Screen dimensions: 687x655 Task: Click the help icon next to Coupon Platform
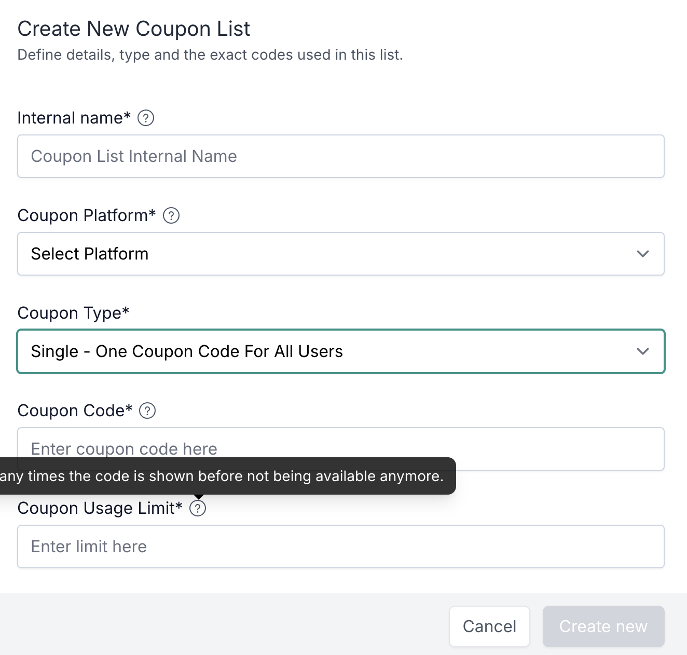(171, 215)
